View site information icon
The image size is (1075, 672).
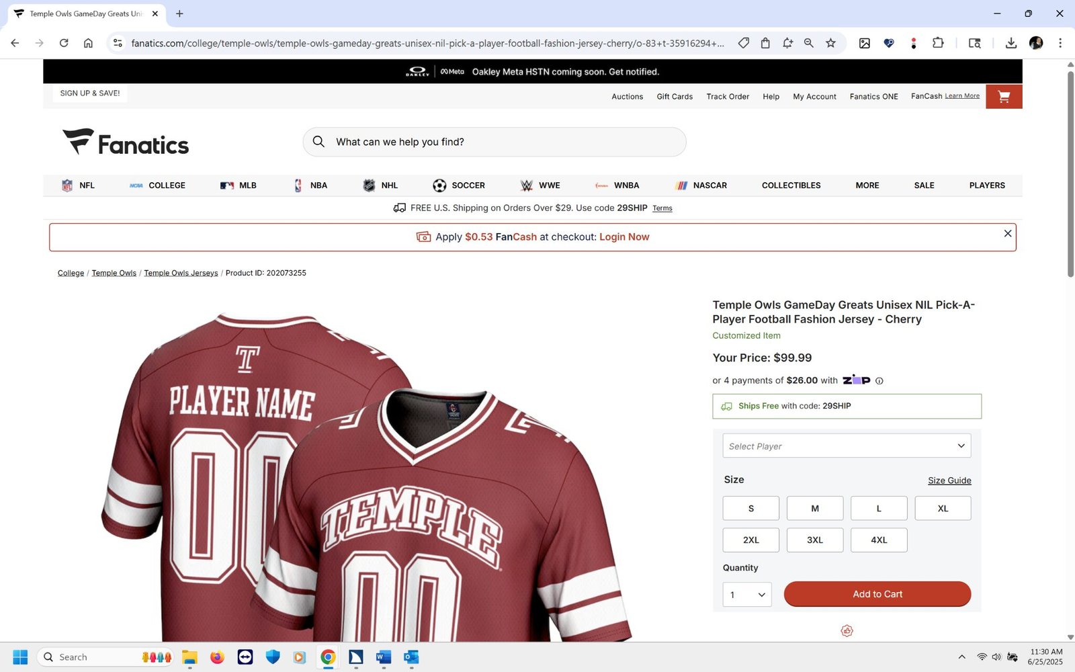[118, 43]
